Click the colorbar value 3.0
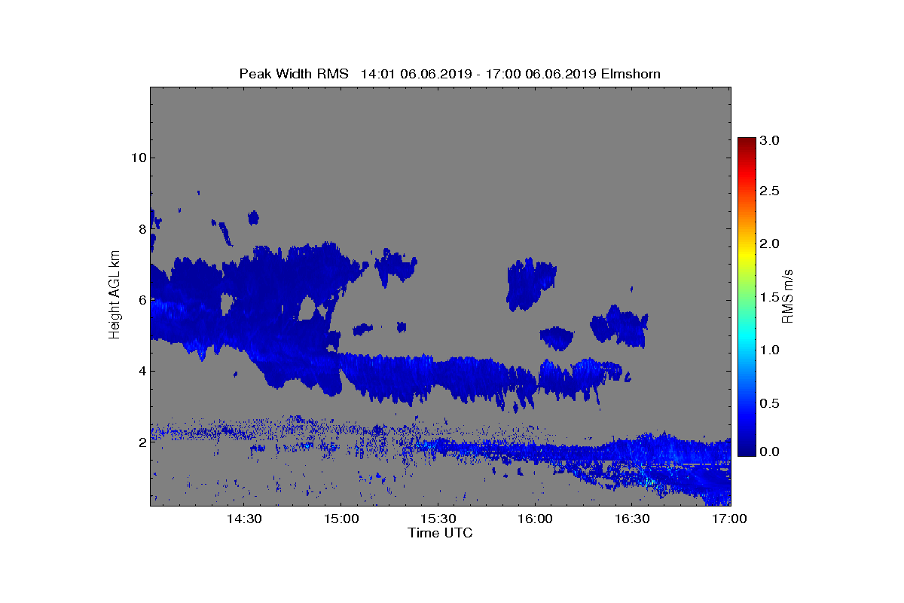 (x=770, y=140)
